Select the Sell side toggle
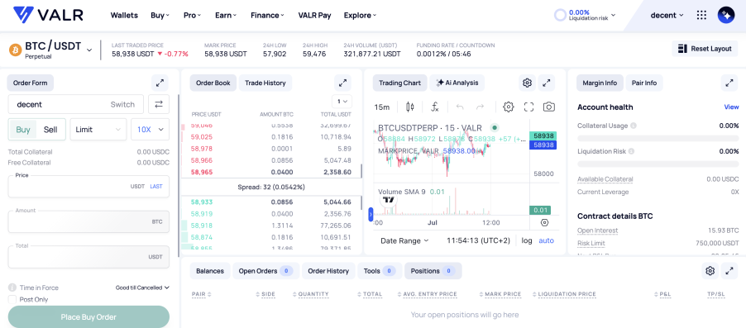The width and height of the screenshot is (746, 328). pyautogui.click(x=50, y=129)
